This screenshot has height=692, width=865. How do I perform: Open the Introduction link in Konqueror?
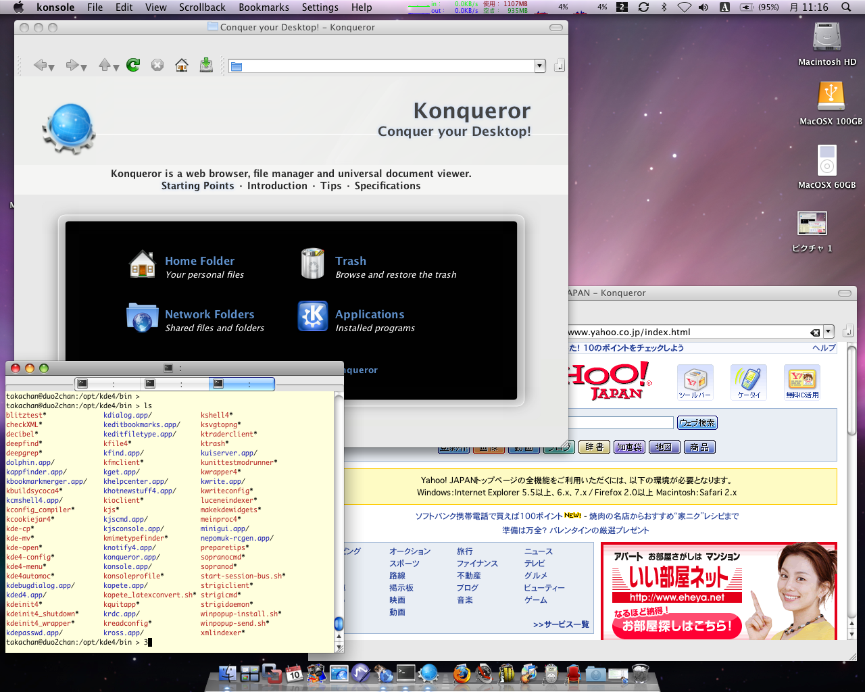point(277,186)
